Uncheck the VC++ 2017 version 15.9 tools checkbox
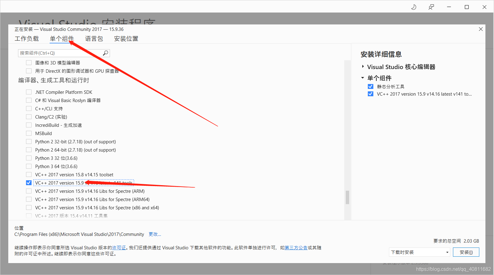Screen dimensions: 494x275 pyautogui.click(x=29, y=183)
